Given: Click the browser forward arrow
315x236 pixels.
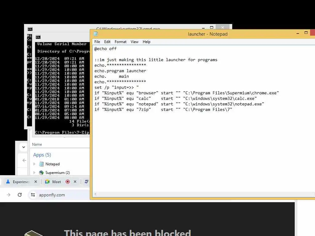Looking at the screenshot, I should click(8, 195).
